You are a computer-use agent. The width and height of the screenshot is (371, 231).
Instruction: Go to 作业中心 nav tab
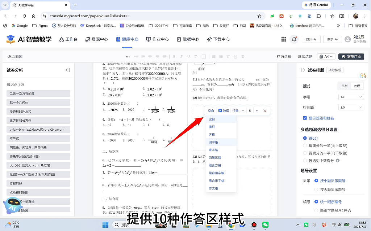pos(157,39)
